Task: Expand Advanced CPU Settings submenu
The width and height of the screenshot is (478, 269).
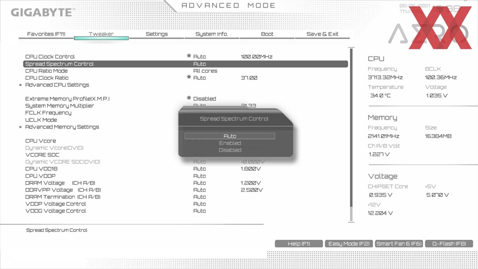Action: coord(57,85)
